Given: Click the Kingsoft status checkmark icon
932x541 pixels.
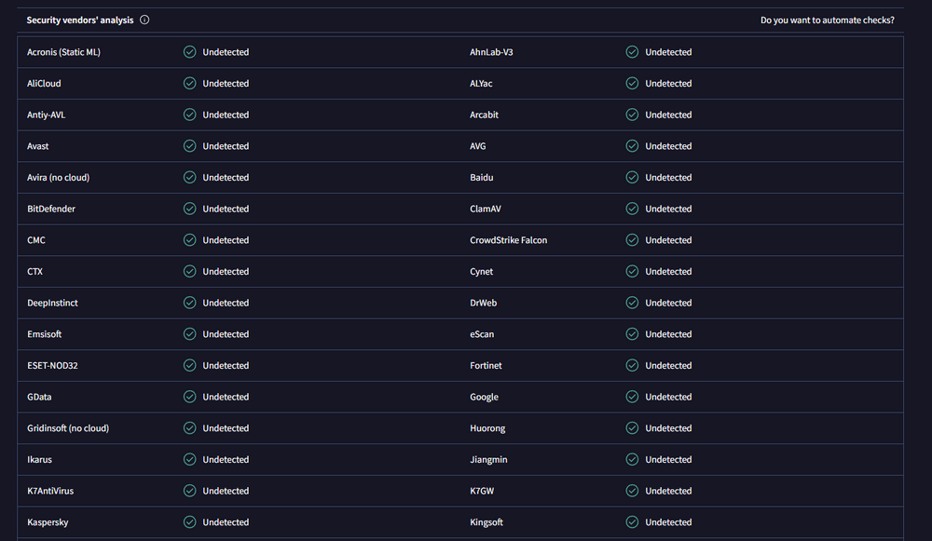Looking at the screenshot, I should pyautogui.click(x=632, y=522).
